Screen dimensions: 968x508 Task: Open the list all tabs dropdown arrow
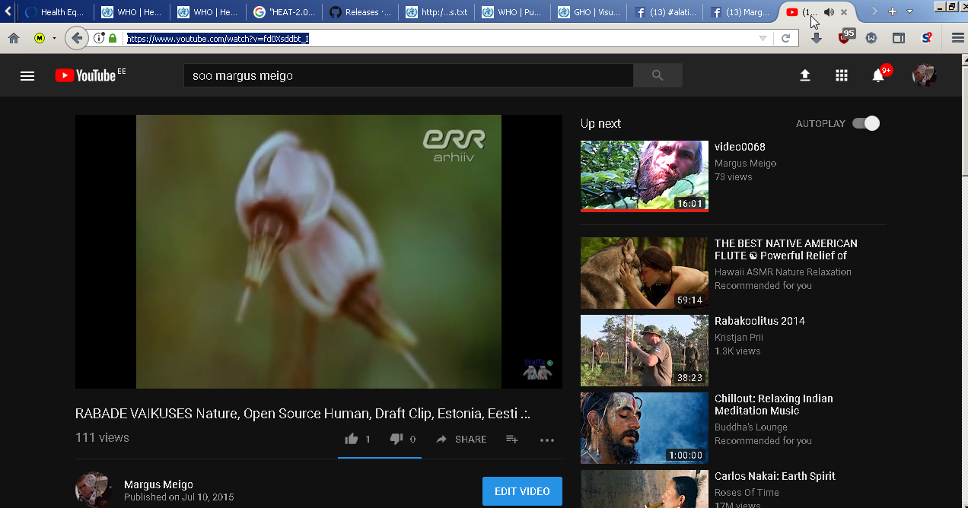coord(909,11)
